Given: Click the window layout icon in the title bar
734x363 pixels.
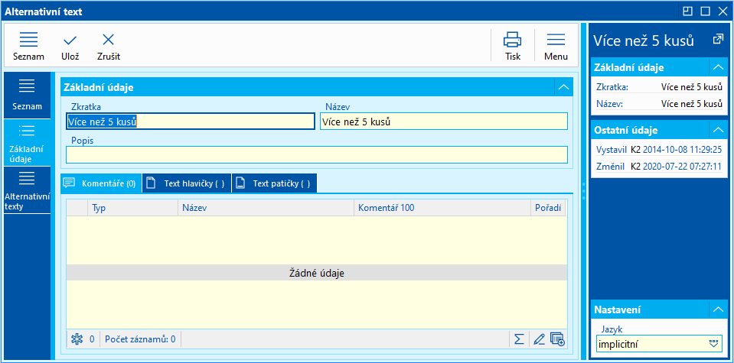Looking at the screenshot, I should [687, 11].
